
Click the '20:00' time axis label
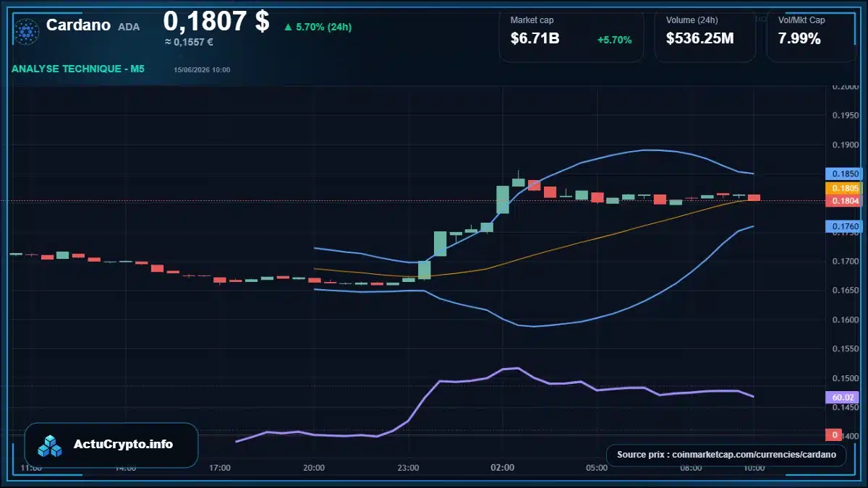[314, 468]
